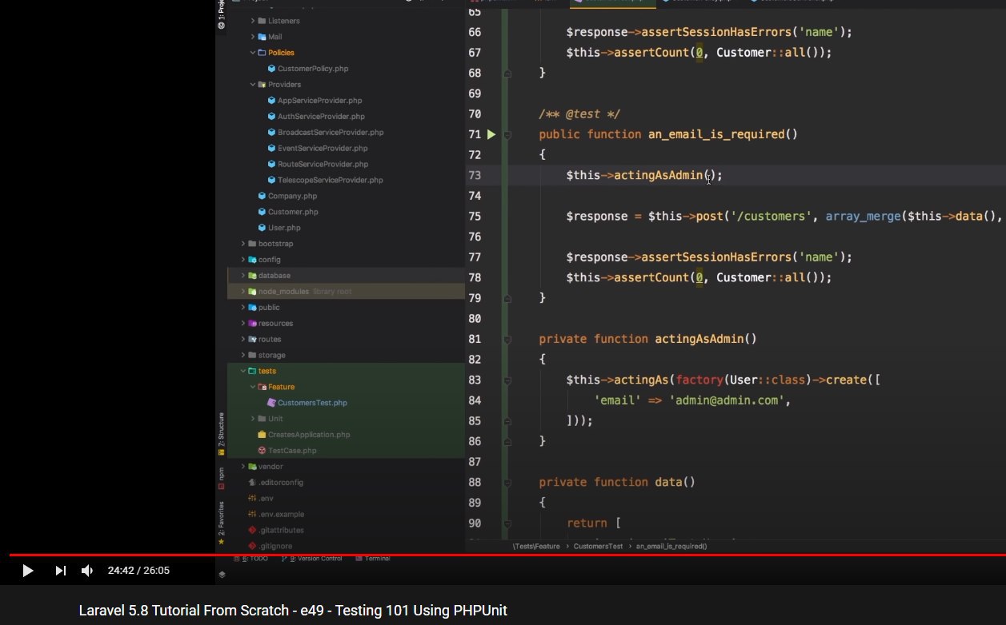Skip to the next video
The image size is (1006, 625).
point(60,571)
